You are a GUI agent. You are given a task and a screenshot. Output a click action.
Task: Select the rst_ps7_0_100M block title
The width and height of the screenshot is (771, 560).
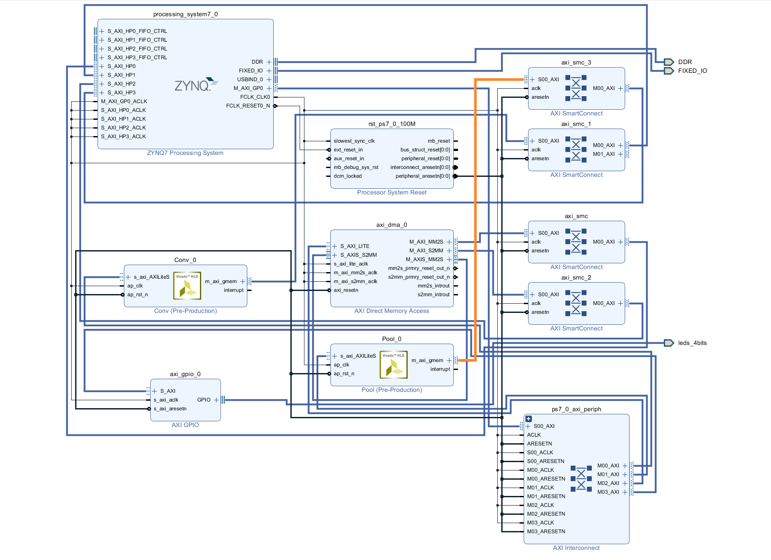392,124
